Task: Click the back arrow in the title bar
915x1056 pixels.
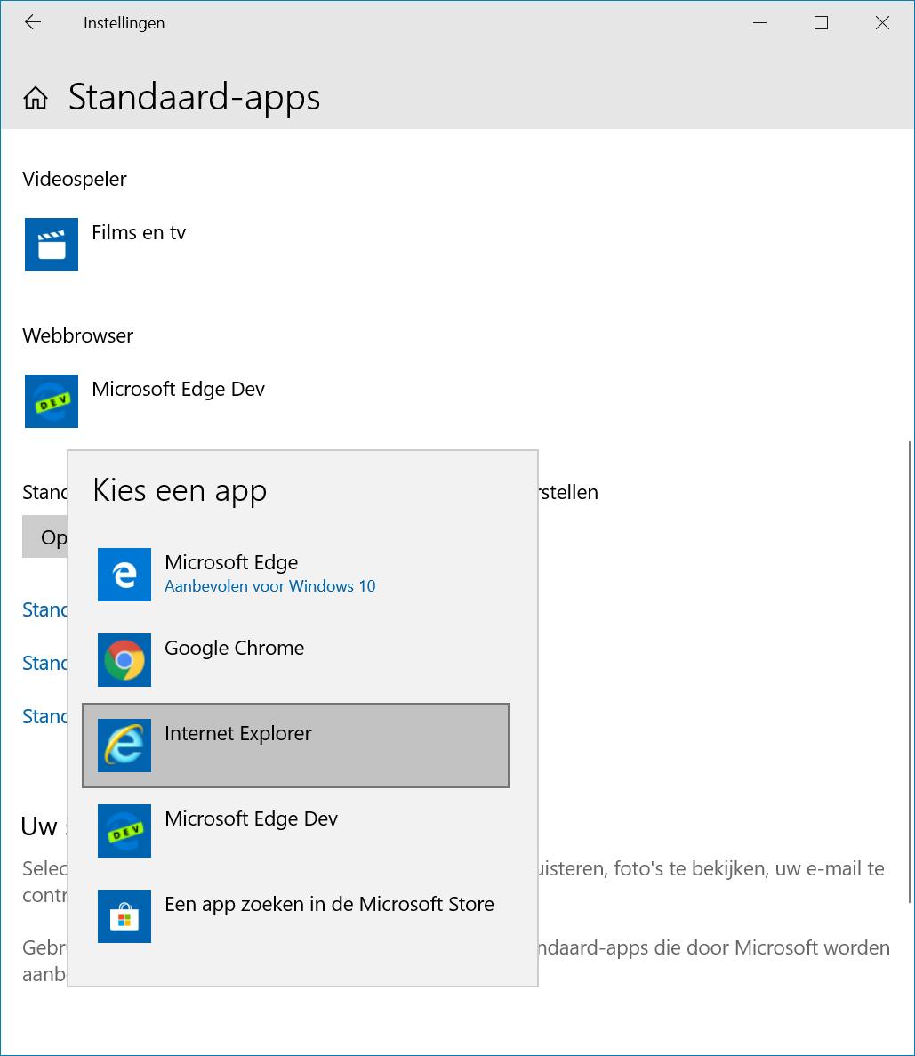Action: coord(33,23)
